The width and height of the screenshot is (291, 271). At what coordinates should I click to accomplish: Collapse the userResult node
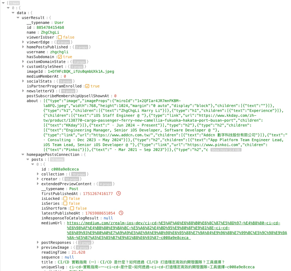coord(18,18)
